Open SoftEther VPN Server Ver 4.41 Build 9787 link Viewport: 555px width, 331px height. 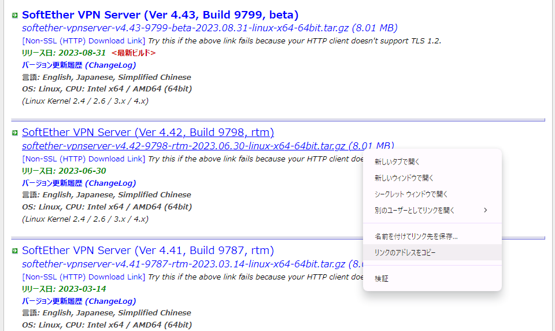pos(148,251)
